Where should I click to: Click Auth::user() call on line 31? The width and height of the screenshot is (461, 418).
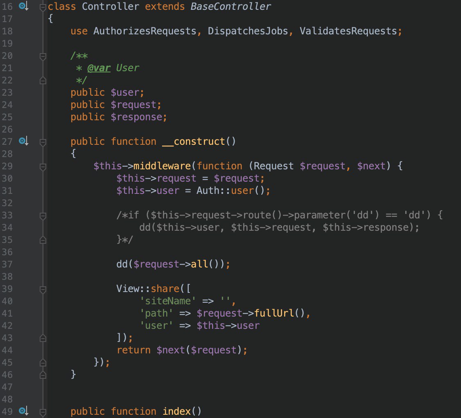pos(231,191)
